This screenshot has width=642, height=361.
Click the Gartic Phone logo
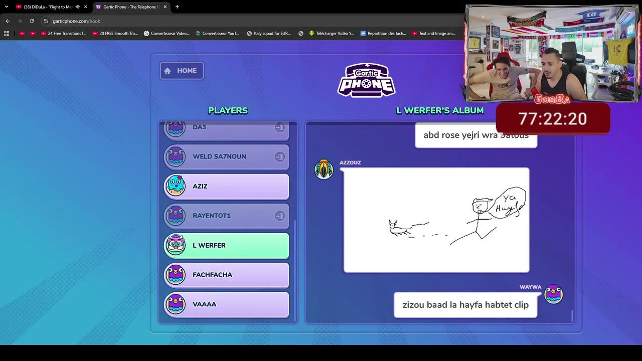point(366,80)
